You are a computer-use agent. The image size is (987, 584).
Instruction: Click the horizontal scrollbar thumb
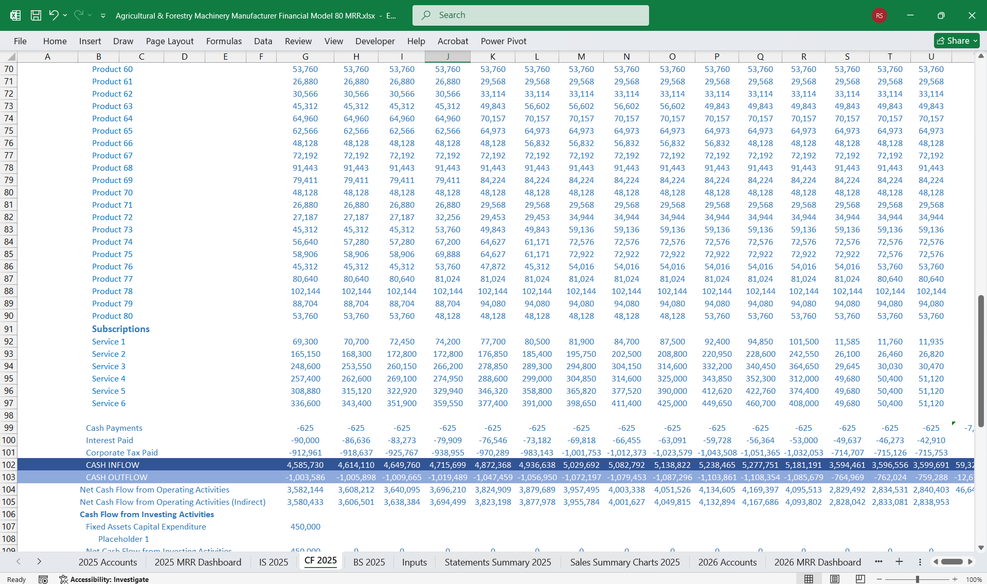[x=952, y=562]
